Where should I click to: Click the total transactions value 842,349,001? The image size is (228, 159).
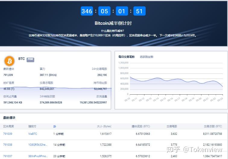click(x=47, y=89)
